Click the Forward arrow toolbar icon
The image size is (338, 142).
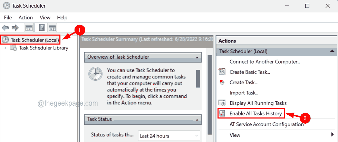click(15, 28)
